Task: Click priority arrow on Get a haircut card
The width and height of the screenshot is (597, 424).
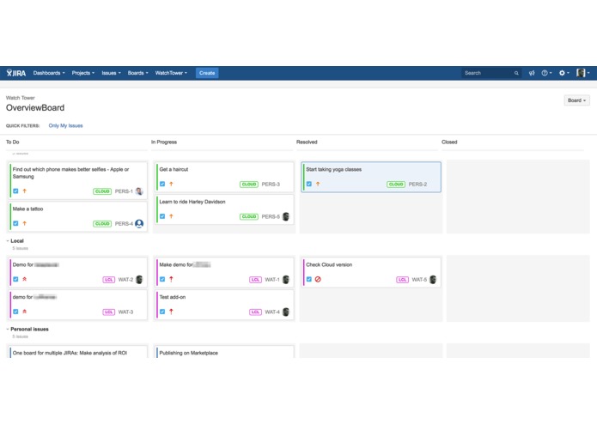Action: 171,184
